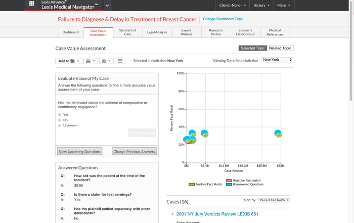Click the Submit Answer button
Viewport: 354px width, 223px height.
142,133
